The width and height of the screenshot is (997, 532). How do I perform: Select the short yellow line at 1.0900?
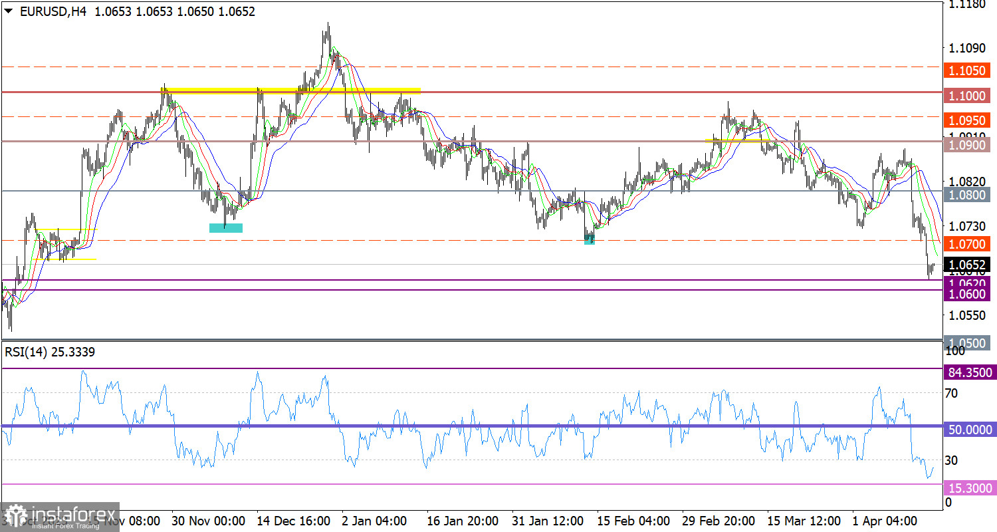pyautogui.click(x=738, y=141)
